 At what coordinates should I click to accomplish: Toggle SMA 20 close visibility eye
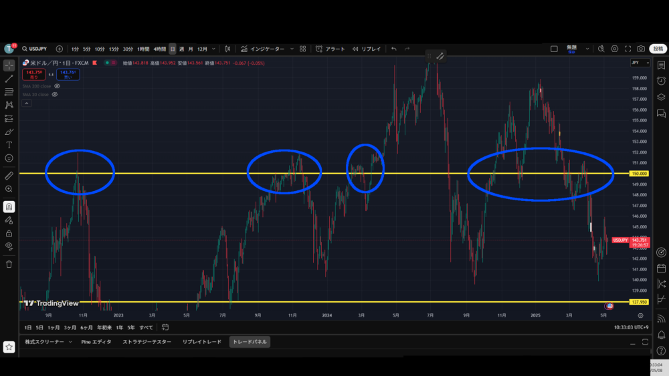(x=55, y=95)
